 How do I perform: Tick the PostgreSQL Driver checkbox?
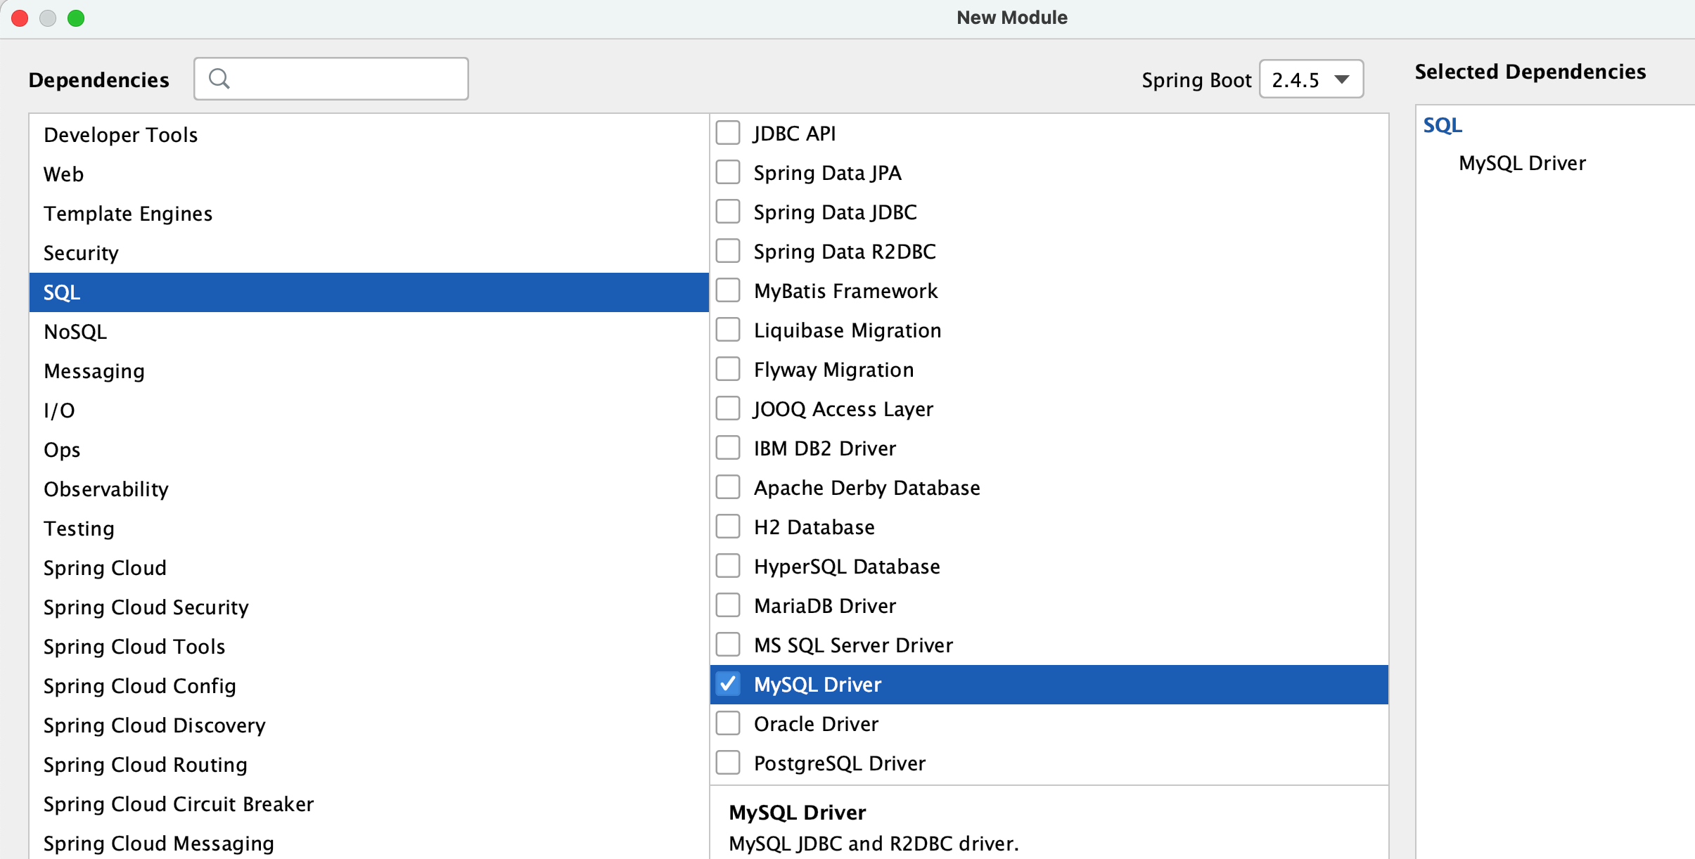(x=728, y=763)
